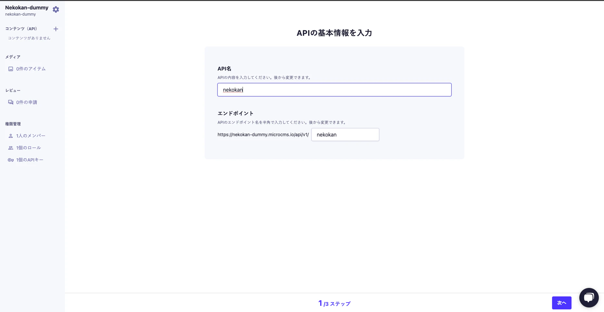This screenshot has width=604, height=312.
Task: Click the レビュー section heading
Action: [x=13, y=90]
